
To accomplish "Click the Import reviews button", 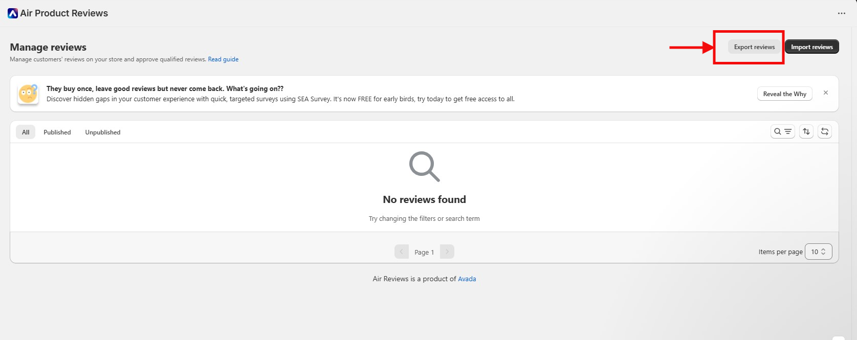I will pyautogui.click(x=811, y=47).
